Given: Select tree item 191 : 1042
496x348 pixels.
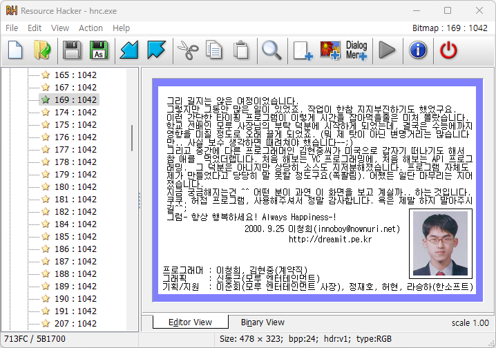Looking at the screenshot, I should click(75, 311).
